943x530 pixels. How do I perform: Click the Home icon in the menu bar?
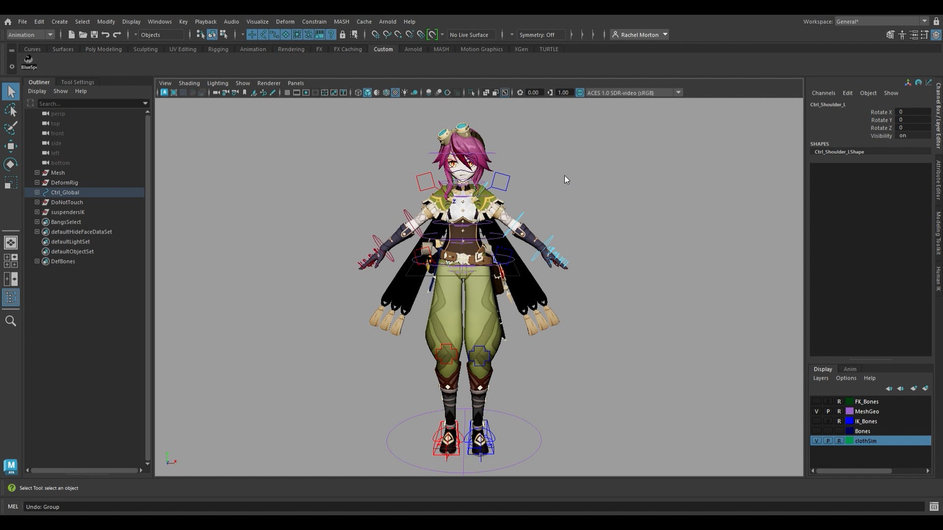tap(8, 22)
